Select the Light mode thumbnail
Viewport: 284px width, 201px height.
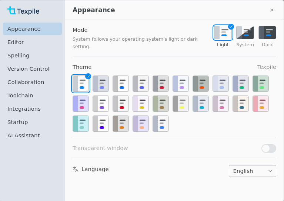(x=223, y=33)
